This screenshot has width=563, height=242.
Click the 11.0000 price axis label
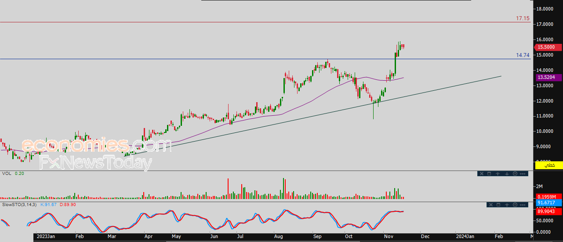click(x=545, y=116)
